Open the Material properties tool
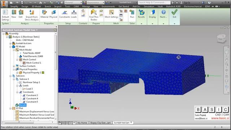This screenshot has height=130, width=231. pos(44,14)
